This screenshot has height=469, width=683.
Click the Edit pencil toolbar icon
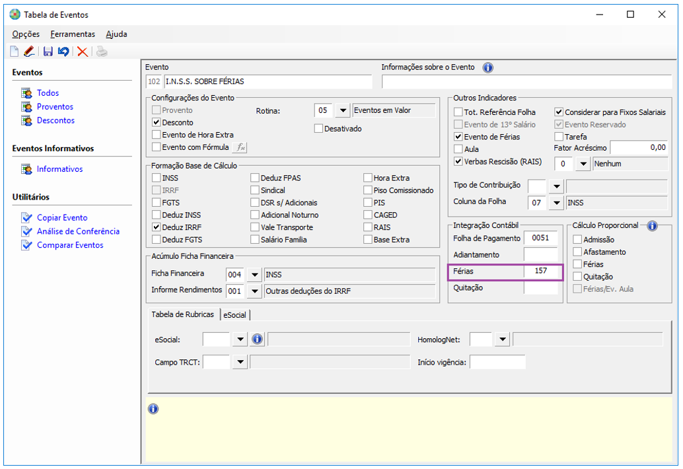coord(29,52)
